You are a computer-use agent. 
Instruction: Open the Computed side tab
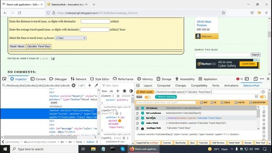pyautogui.click(x=164, y=85)
